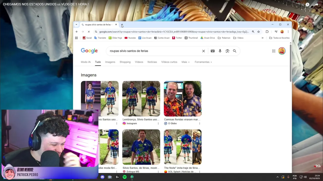323x181 pixels.
Task: Stop loading the current page
Action: pos(89,32)
